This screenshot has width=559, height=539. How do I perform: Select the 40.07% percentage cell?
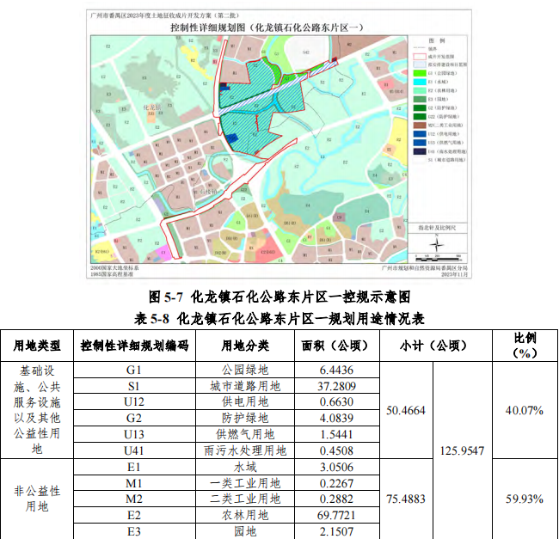pyautogui.click(x=524, y=410)
